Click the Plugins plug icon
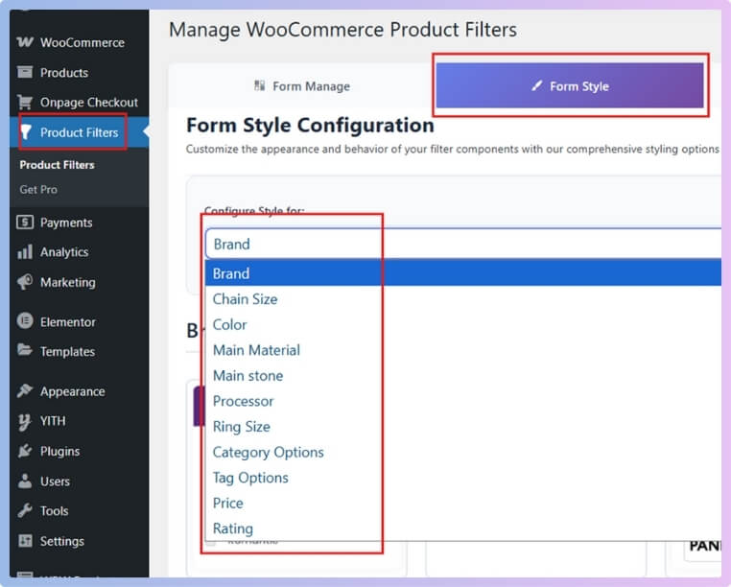Viewport: 731px width, 587px height. pos(25,451)
